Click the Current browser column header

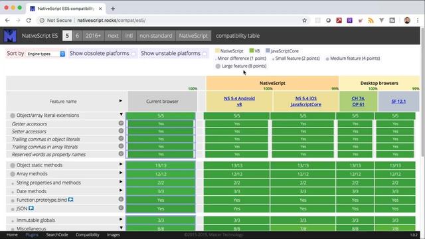[x=162, y=102]
